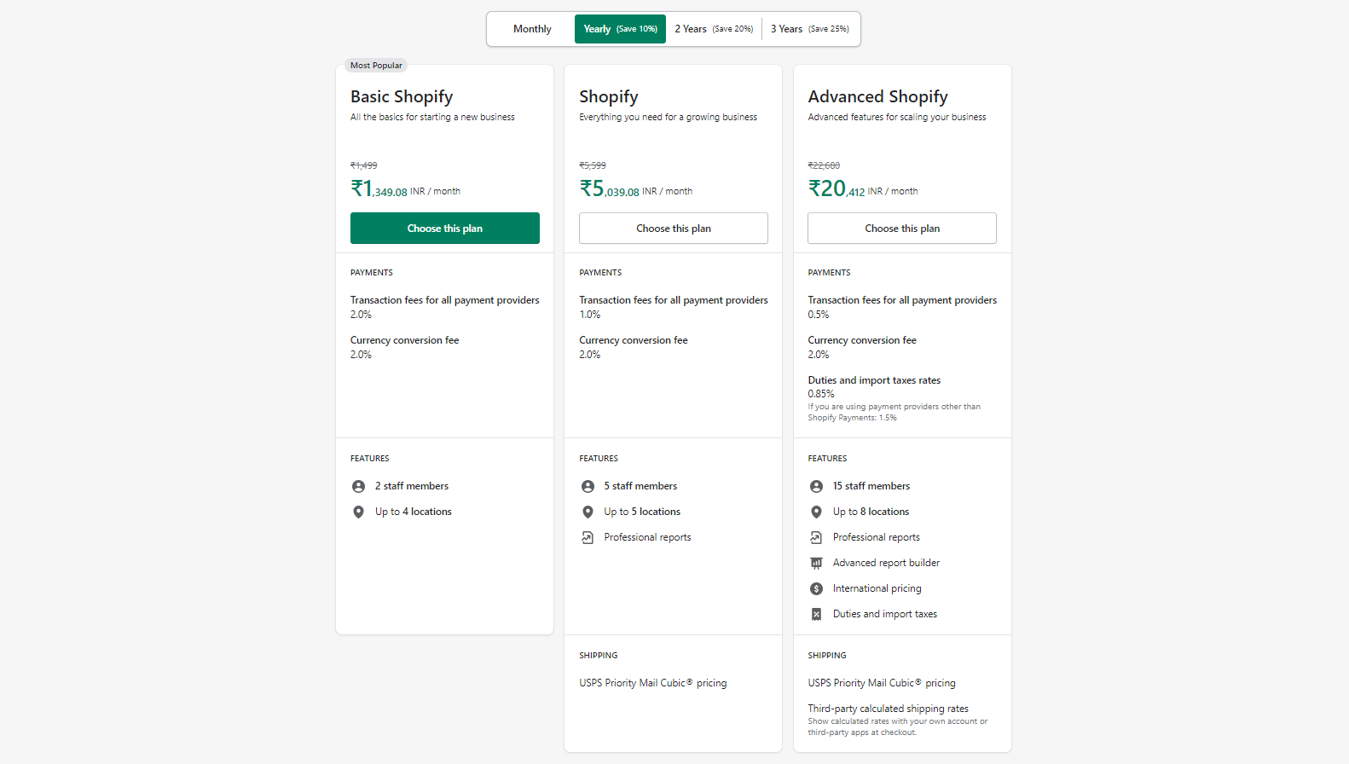Screen dimensions: 1349x764
Task: Click the 0.85% duties rate
Action: 821,394
